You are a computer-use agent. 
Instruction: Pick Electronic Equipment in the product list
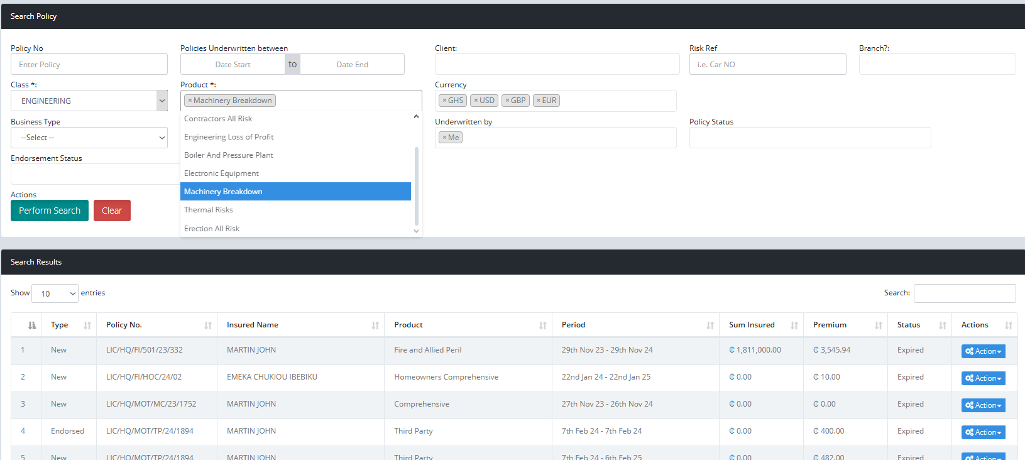click(x=221, y=173)
